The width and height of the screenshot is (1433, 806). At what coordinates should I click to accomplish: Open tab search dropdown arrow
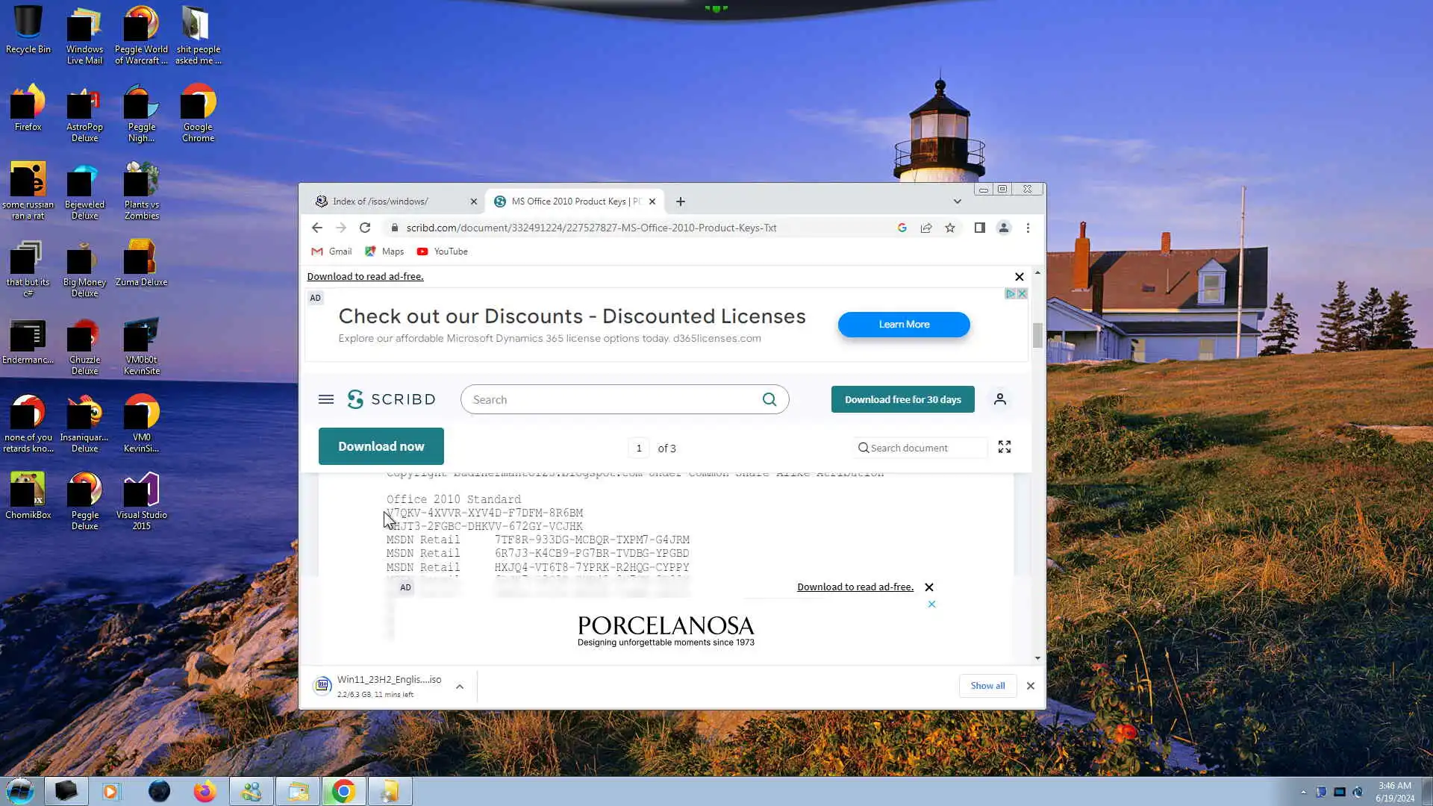(957, 201)
